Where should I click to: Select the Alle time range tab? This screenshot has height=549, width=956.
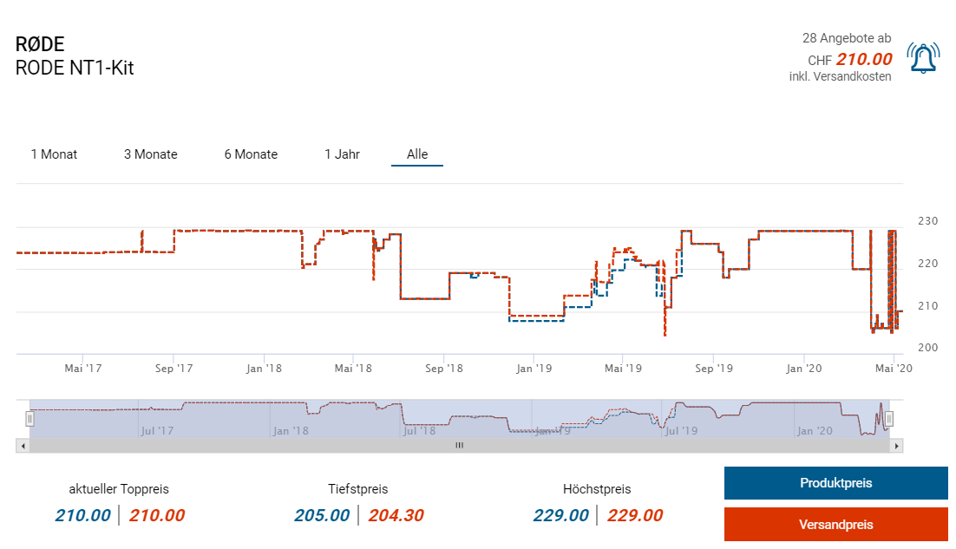[x=417, y=154]
